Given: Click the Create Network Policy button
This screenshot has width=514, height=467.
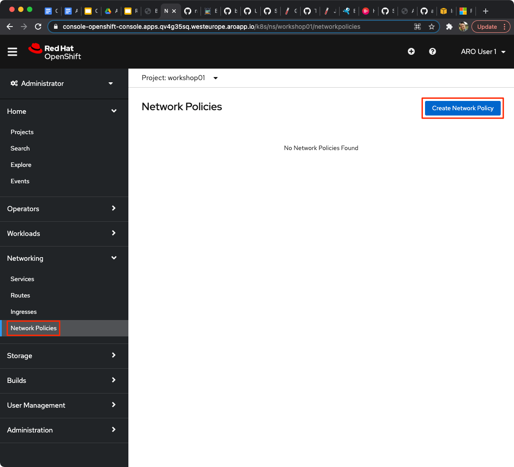Looking at the screenshot, I should (462, 108).
